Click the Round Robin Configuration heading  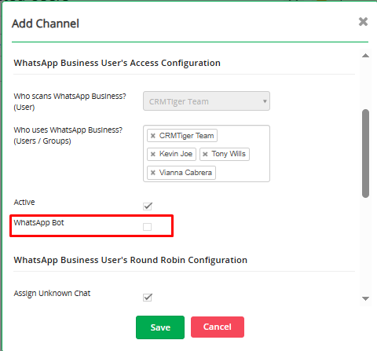tap(130, 260)
